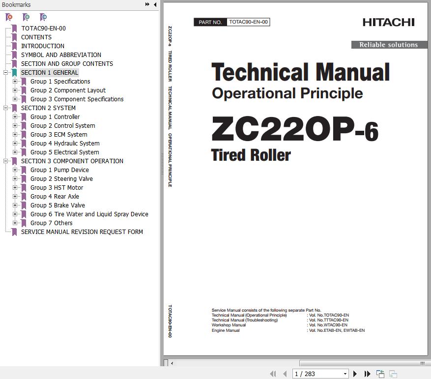Open Group 4 Rear Axle bookmark

(x=55, y=196)
